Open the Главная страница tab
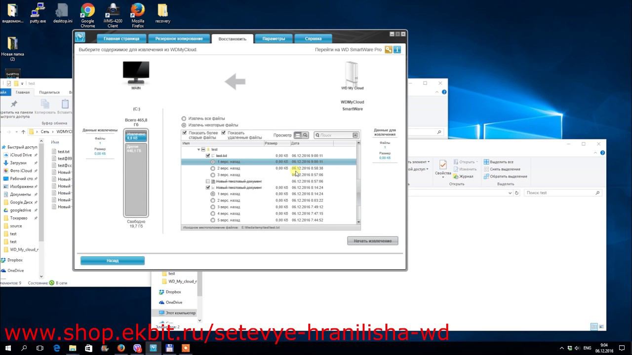 pos(121,38)
